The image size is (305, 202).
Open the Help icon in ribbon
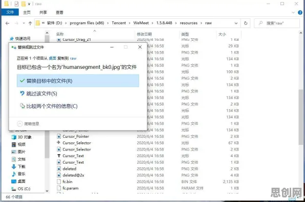(300, 13)
